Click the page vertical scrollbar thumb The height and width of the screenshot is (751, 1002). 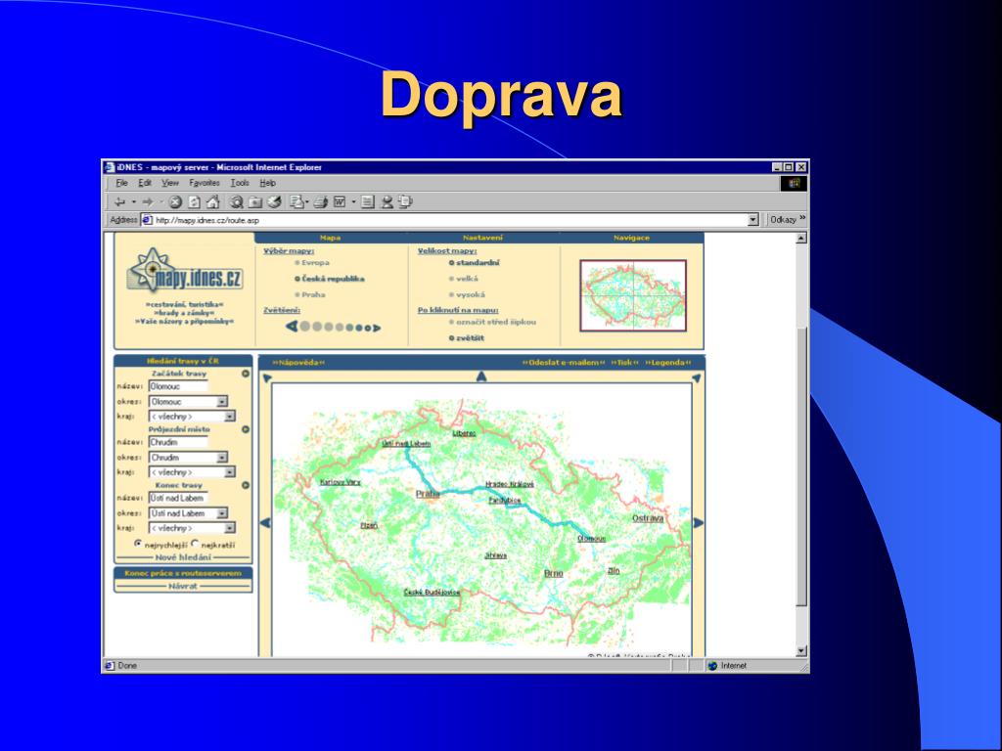coord(802,465)
